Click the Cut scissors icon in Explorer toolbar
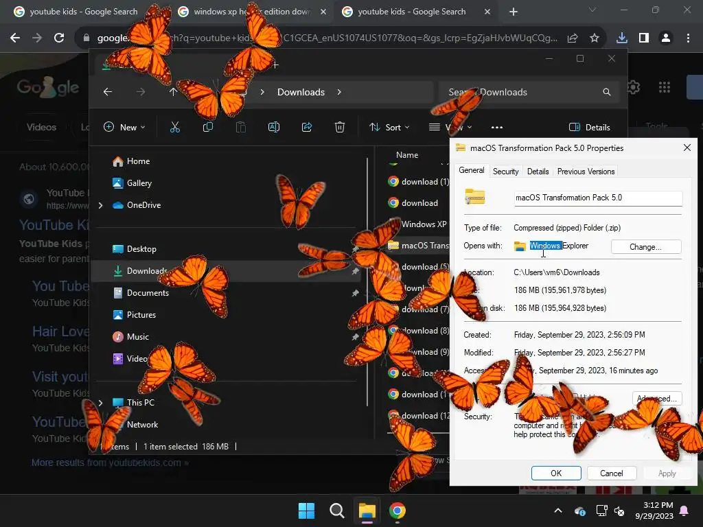Viewport: 703px width, 527px height. 175,127
